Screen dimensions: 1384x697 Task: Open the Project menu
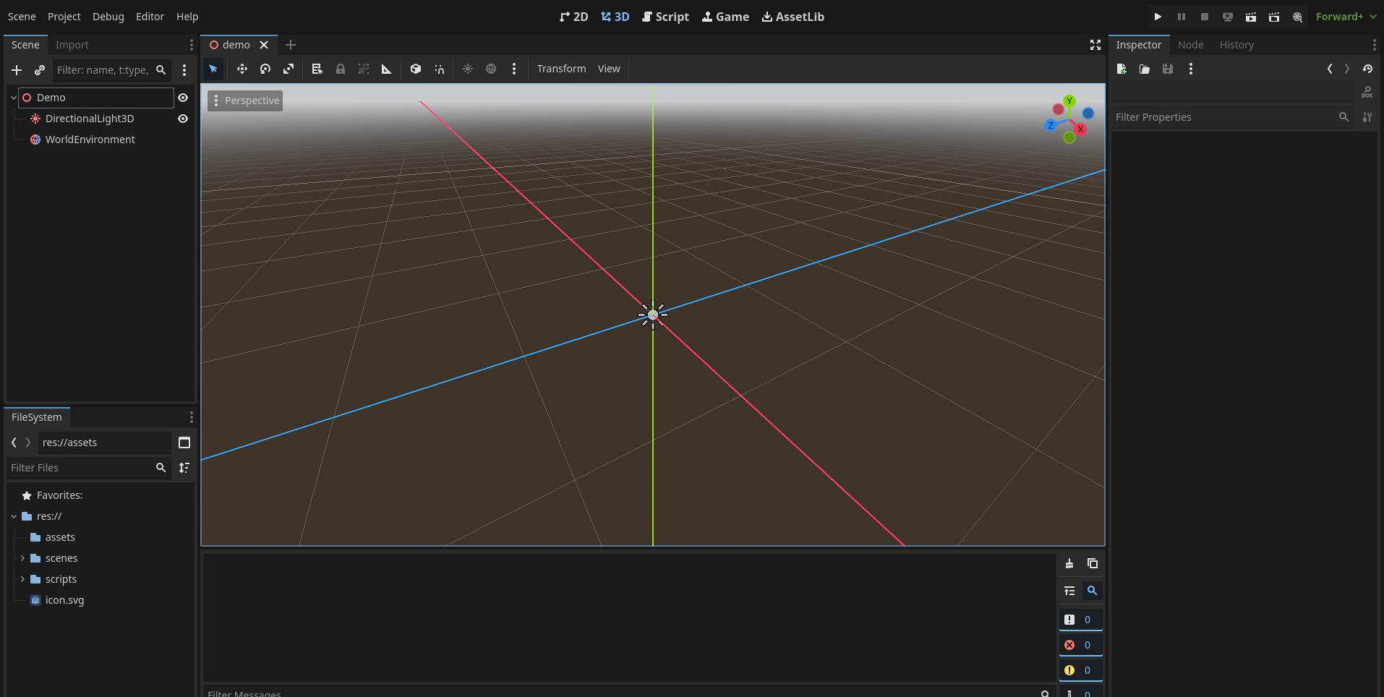(x=64, y=17)
